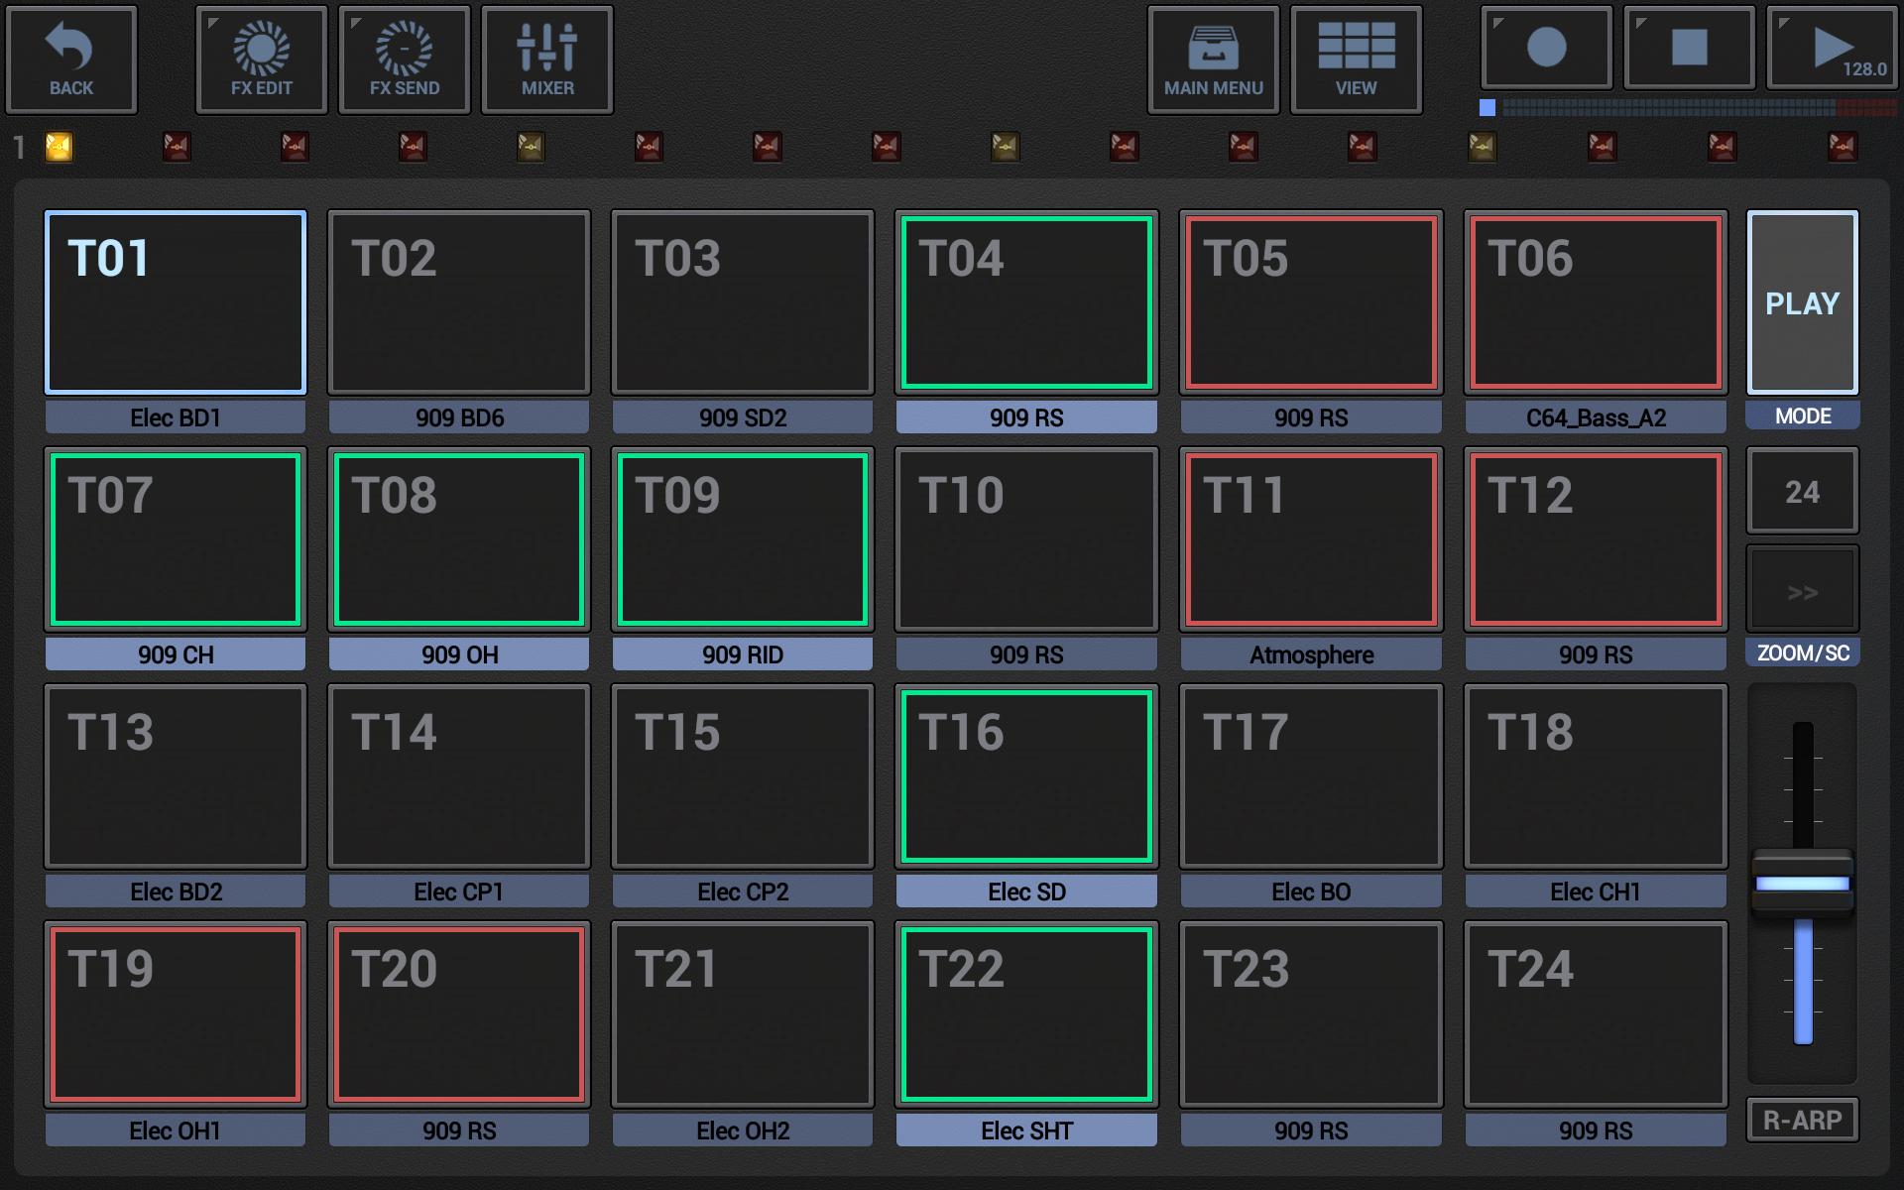
Task: Open the pad count selector showing 24
Action: [x=1802, y=490]
